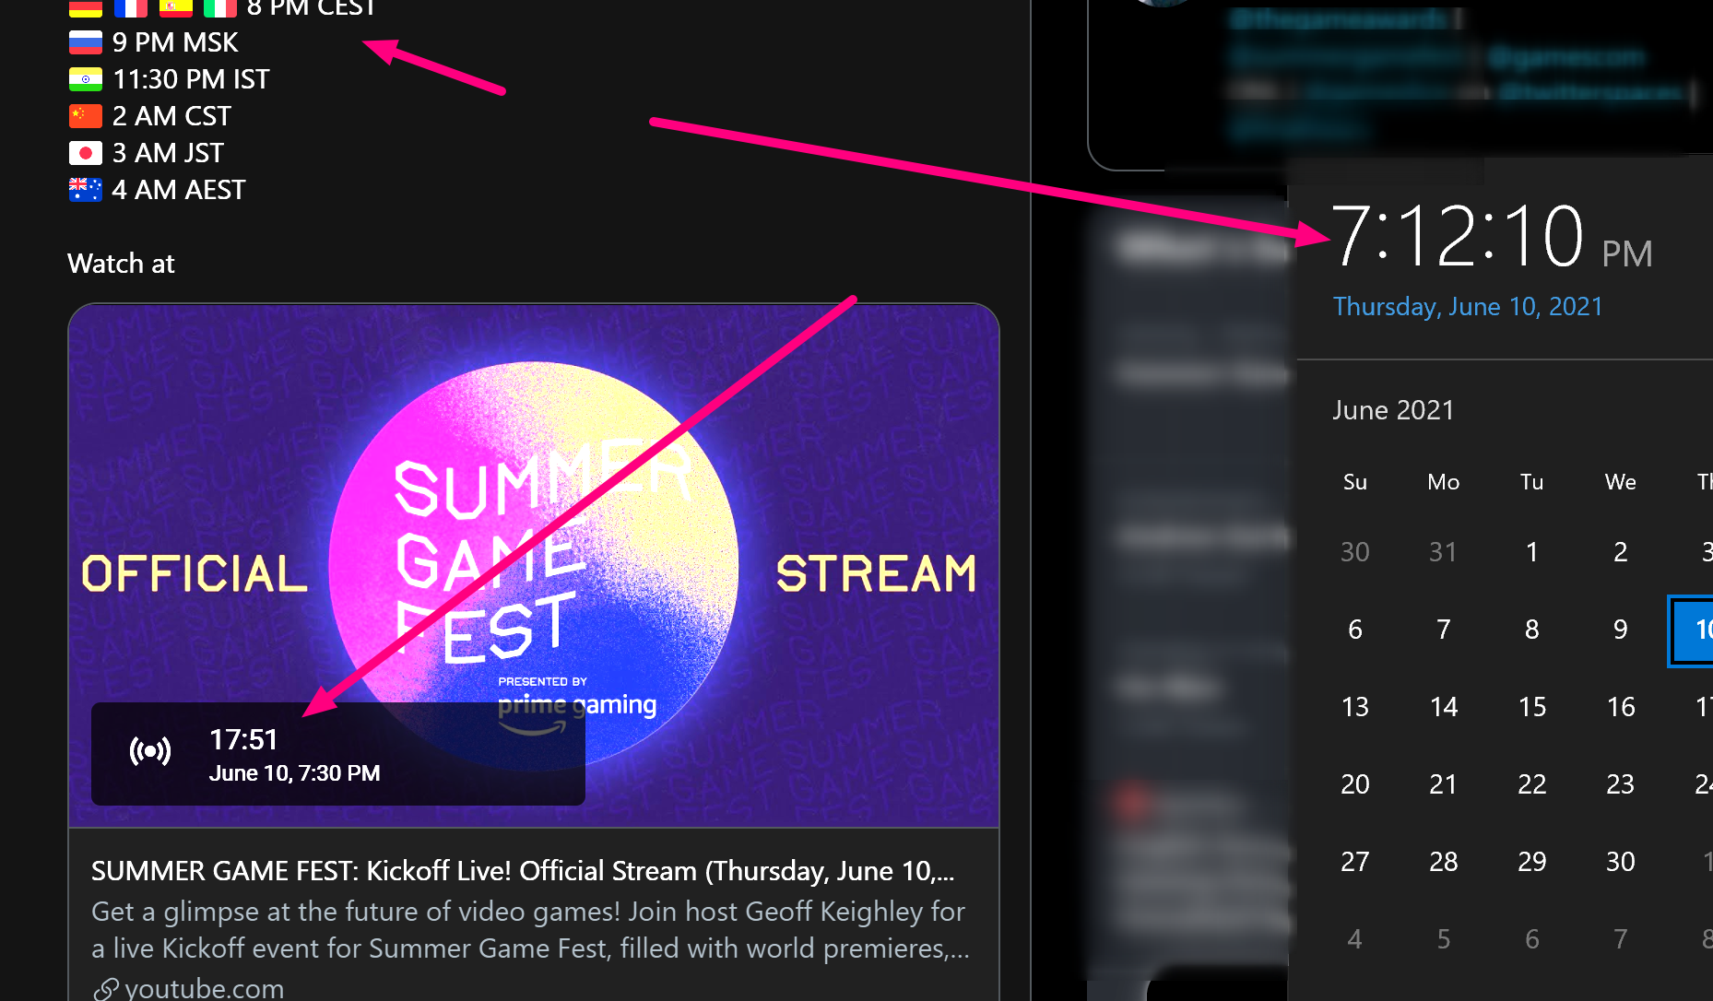Select June 30 in the calendar
1713x1001 pixels.
[x=1621, y=862]
